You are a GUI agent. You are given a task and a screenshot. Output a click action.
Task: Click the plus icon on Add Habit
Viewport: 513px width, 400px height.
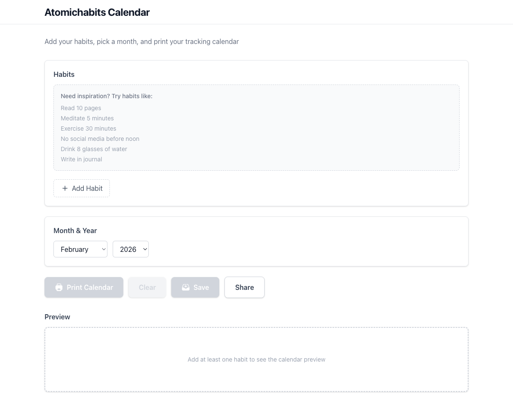coord(65,188)
